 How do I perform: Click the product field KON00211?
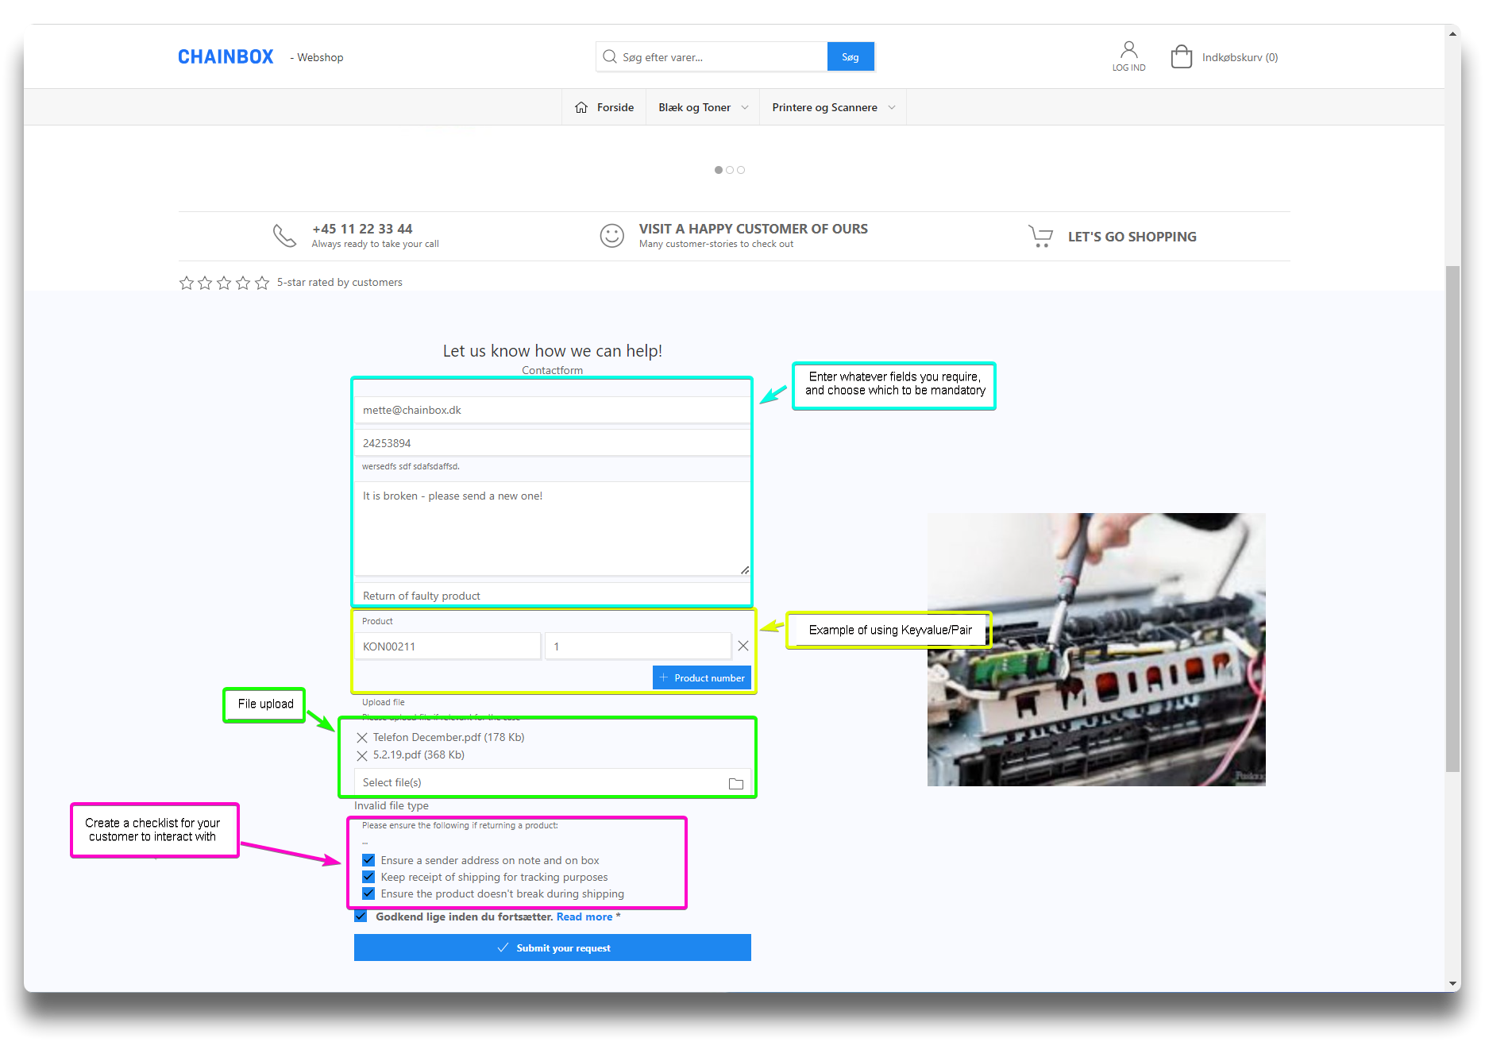pyautogui.click(x=447, y=646)
